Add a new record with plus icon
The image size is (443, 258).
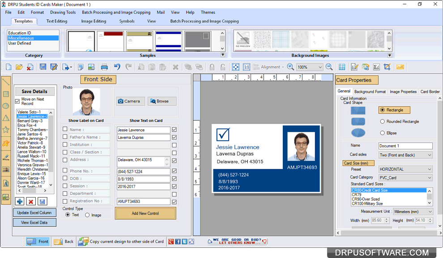(20, 202)
